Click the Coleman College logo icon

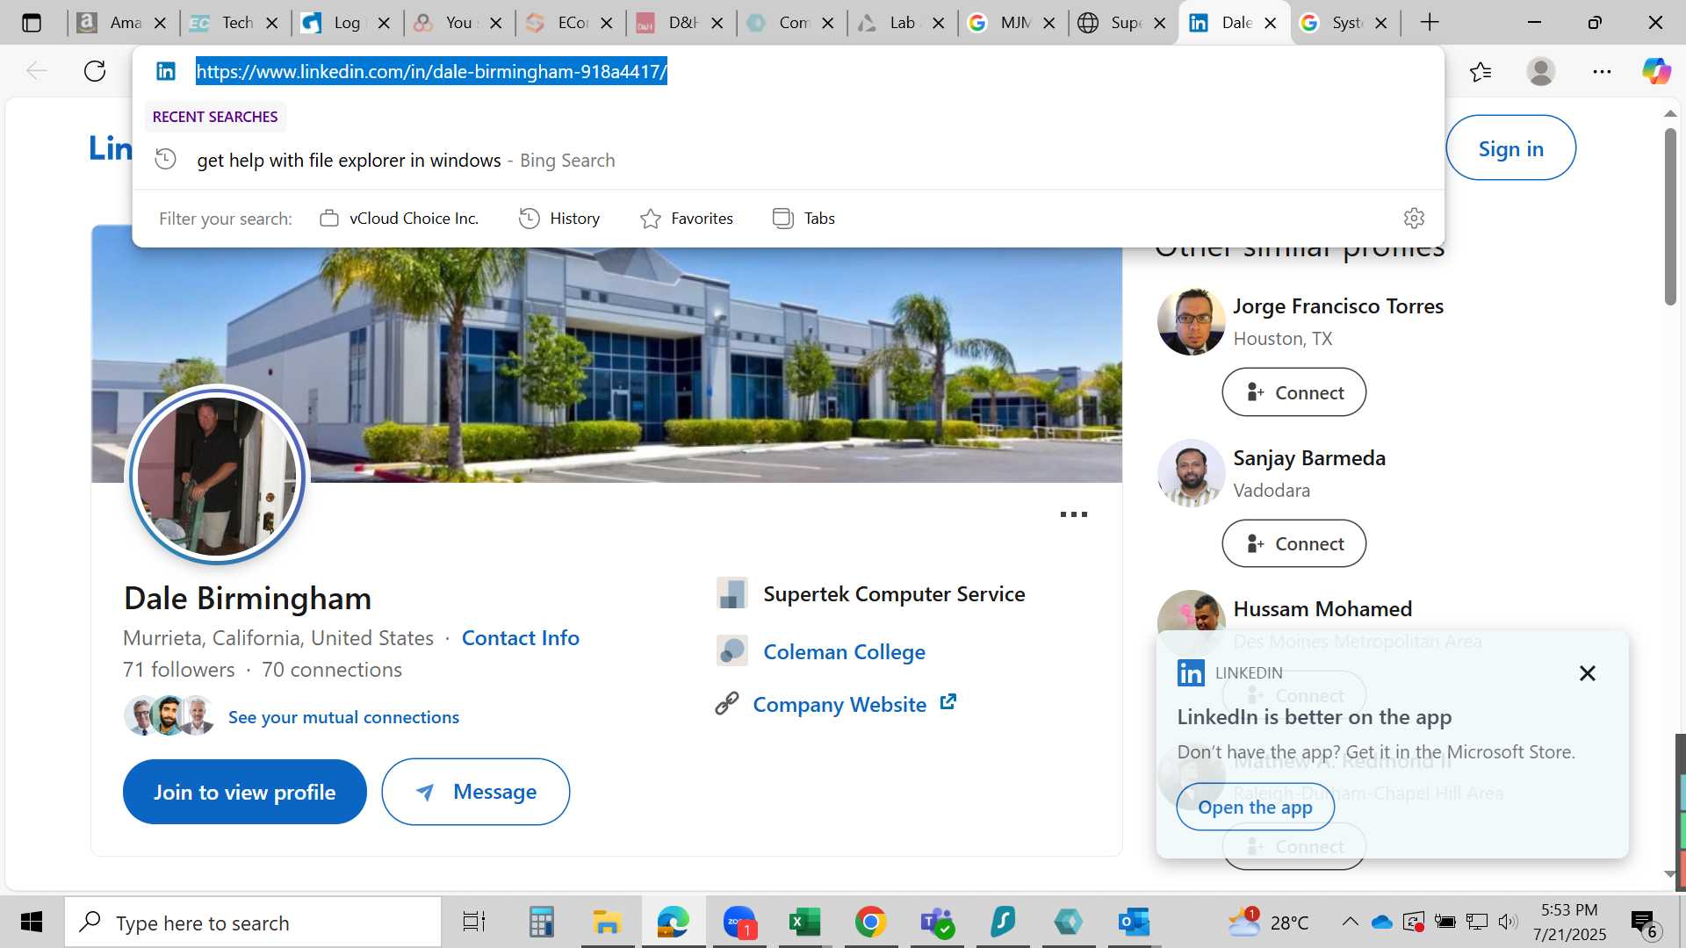coord(732,651)
